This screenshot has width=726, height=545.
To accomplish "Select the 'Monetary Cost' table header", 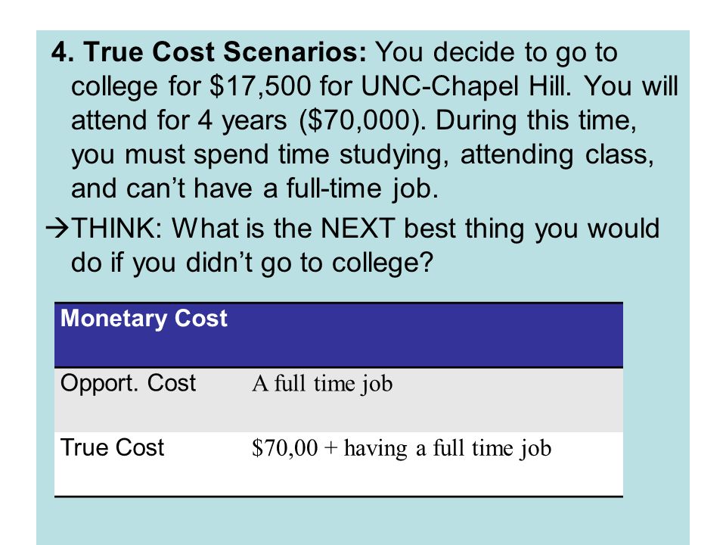I will point(144,319).
